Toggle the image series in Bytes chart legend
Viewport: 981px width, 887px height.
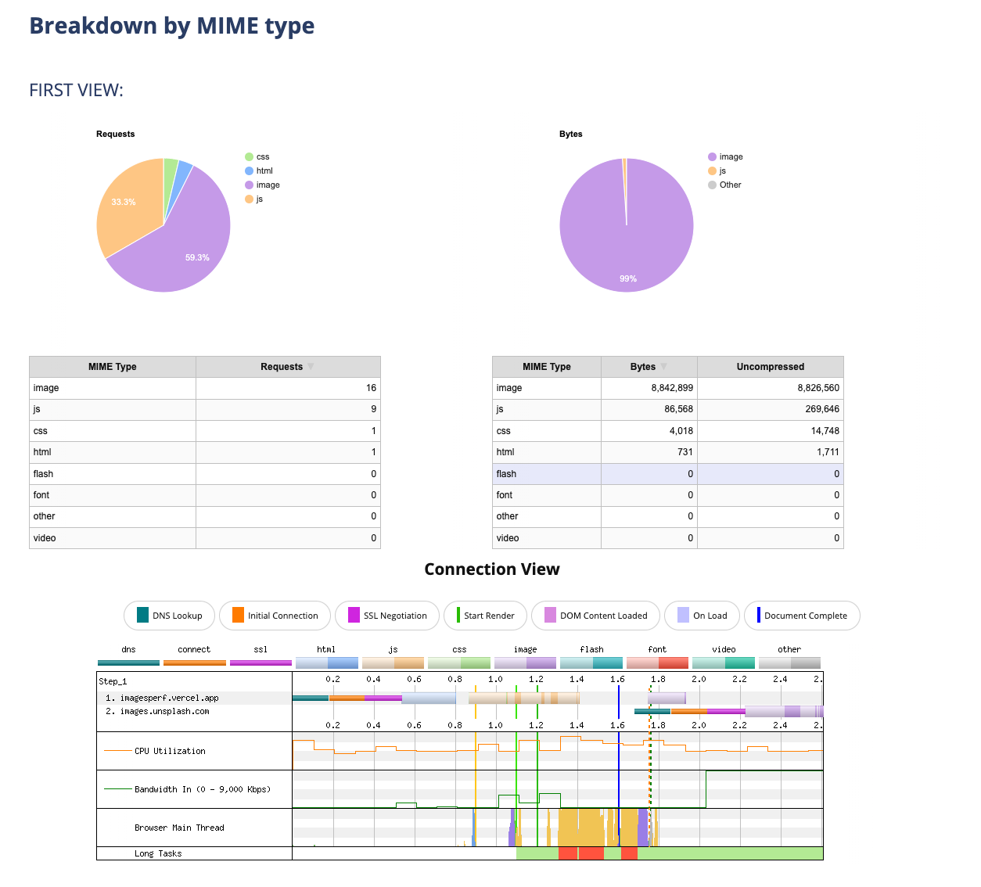(724, 157)
